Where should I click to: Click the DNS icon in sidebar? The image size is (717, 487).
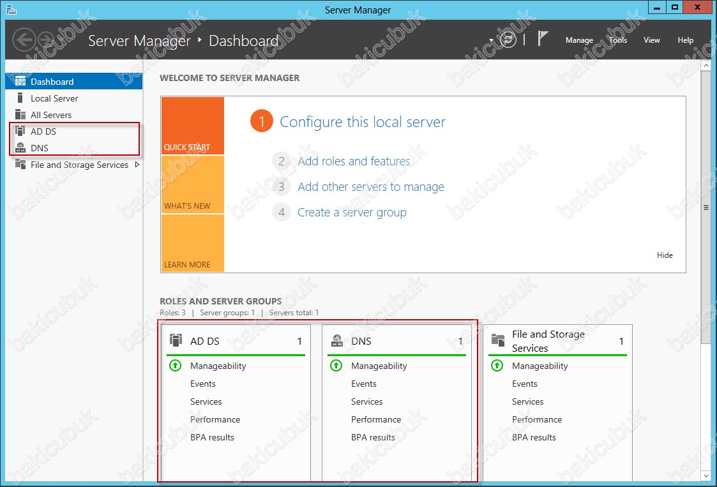coord(20,147)
